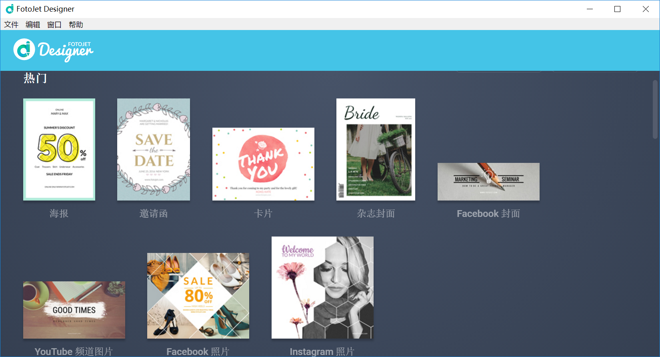Image resolution: width=660 pixels, height=357 pixels.
Task: Click the 热门 section heading
Action: (35, 78)
